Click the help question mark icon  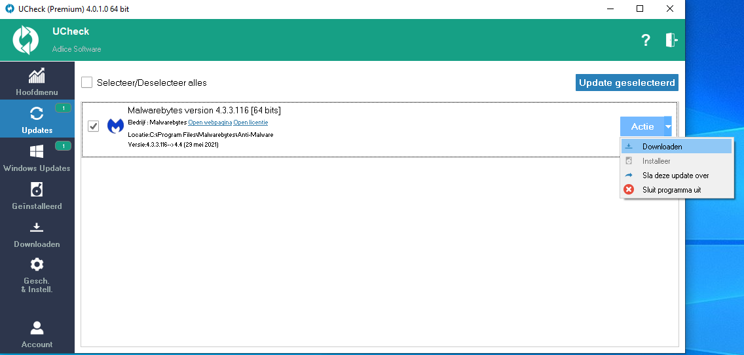(x=645, y=41)
